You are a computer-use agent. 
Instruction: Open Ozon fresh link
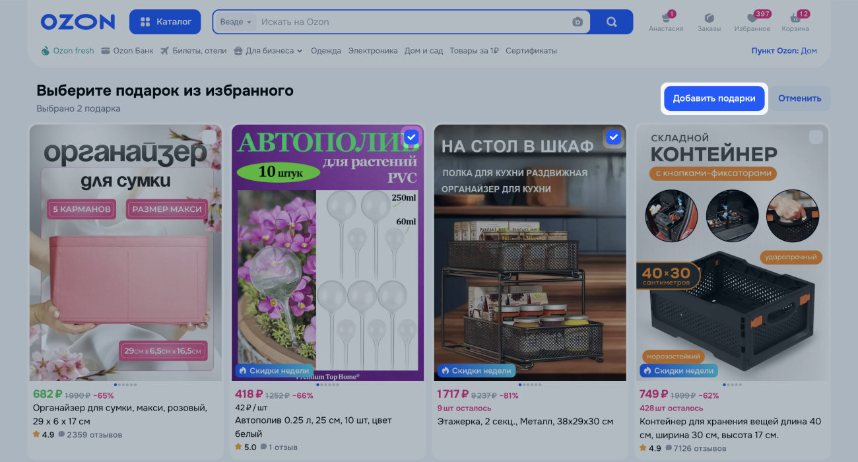pos(67,51)
